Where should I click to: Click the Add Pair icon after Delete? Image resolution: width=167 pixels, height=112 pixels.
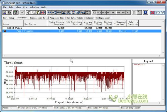pos(49,13)
